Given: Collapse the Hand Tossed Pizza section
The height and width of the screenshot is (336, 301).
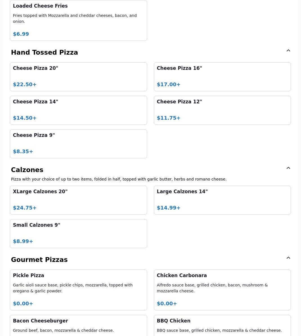Looking at the screenshot, I should (288, 51).
